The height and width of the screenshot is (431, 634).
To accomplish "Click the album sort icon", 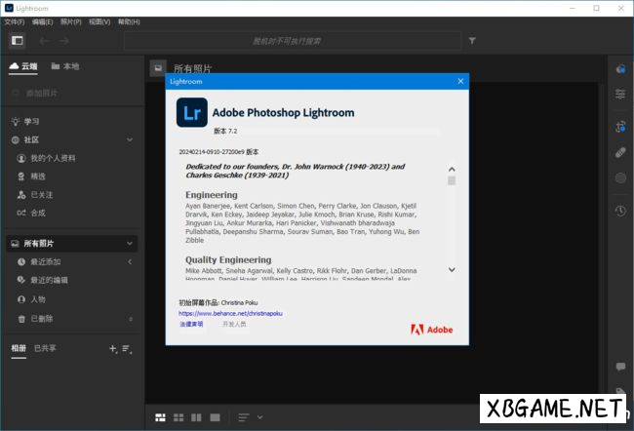I will [x=127, y=348].
